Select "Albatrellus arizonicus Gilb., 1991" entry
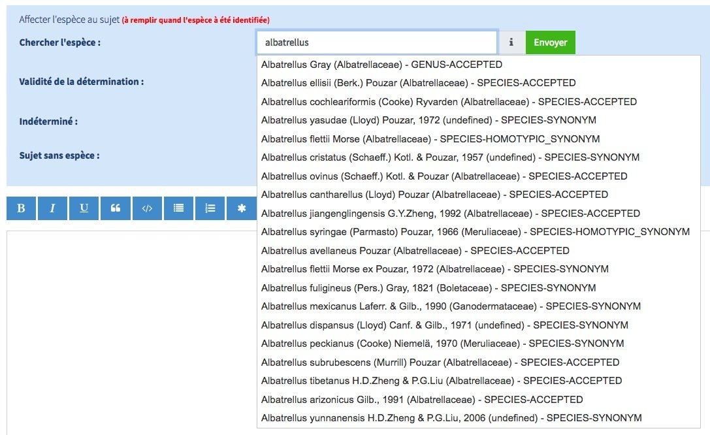This screenshot has height=435, width=710. click(422, 400)
